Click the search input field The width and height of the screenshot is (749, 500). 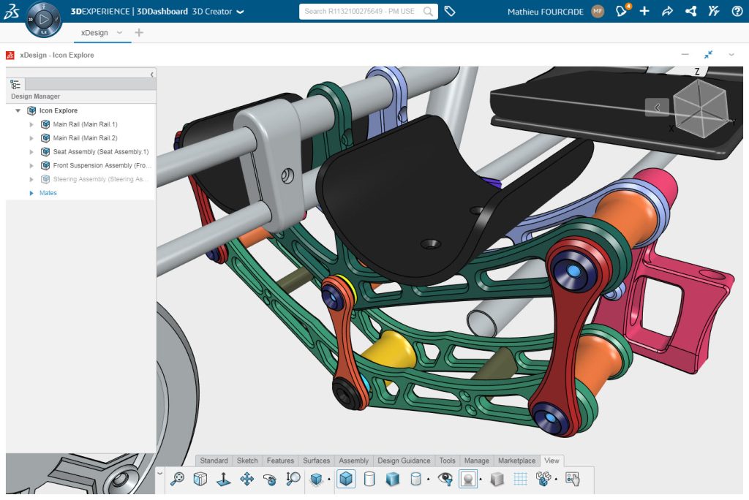(x=361, y=11)
